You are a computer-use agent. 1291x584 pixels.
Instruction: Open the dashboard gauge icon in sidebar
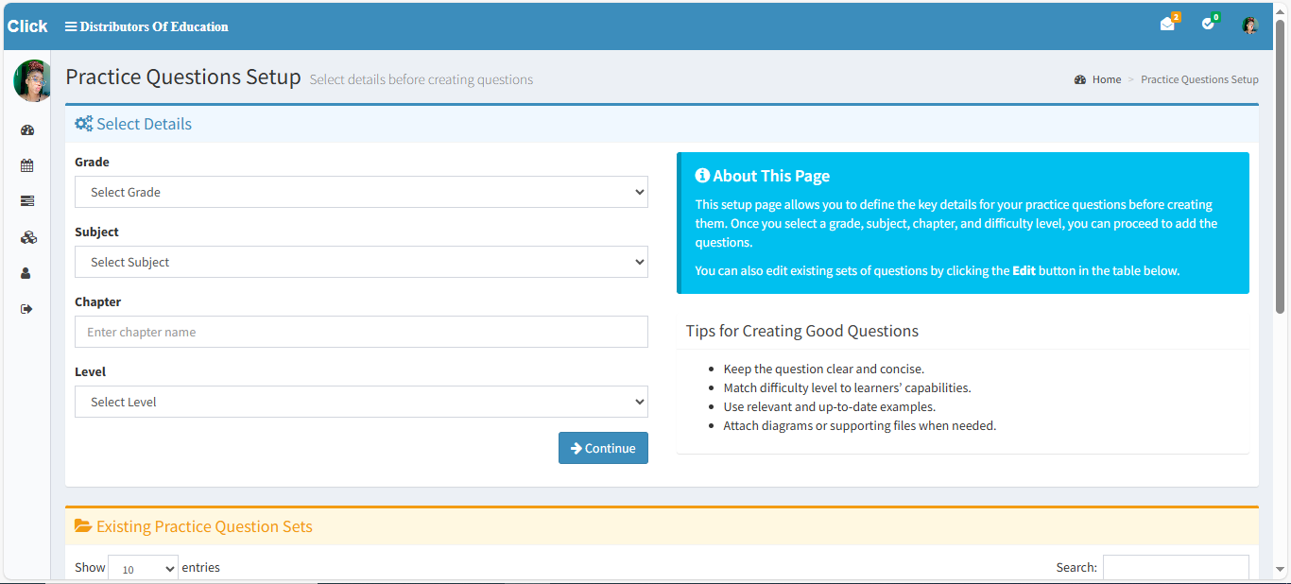point(27,130)
